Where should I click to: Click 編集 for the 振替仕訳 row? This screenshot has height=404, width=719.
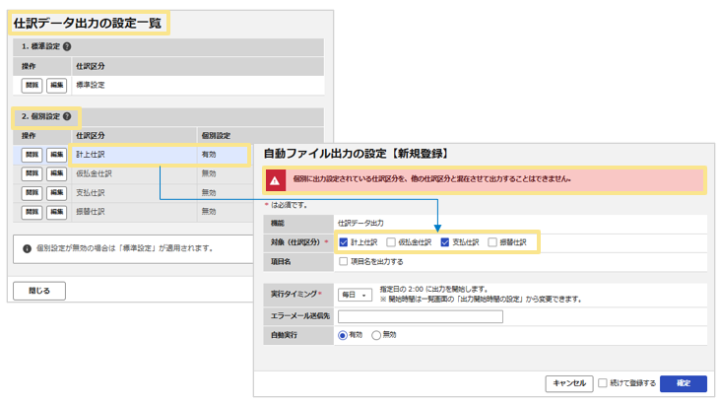point(57,212)
